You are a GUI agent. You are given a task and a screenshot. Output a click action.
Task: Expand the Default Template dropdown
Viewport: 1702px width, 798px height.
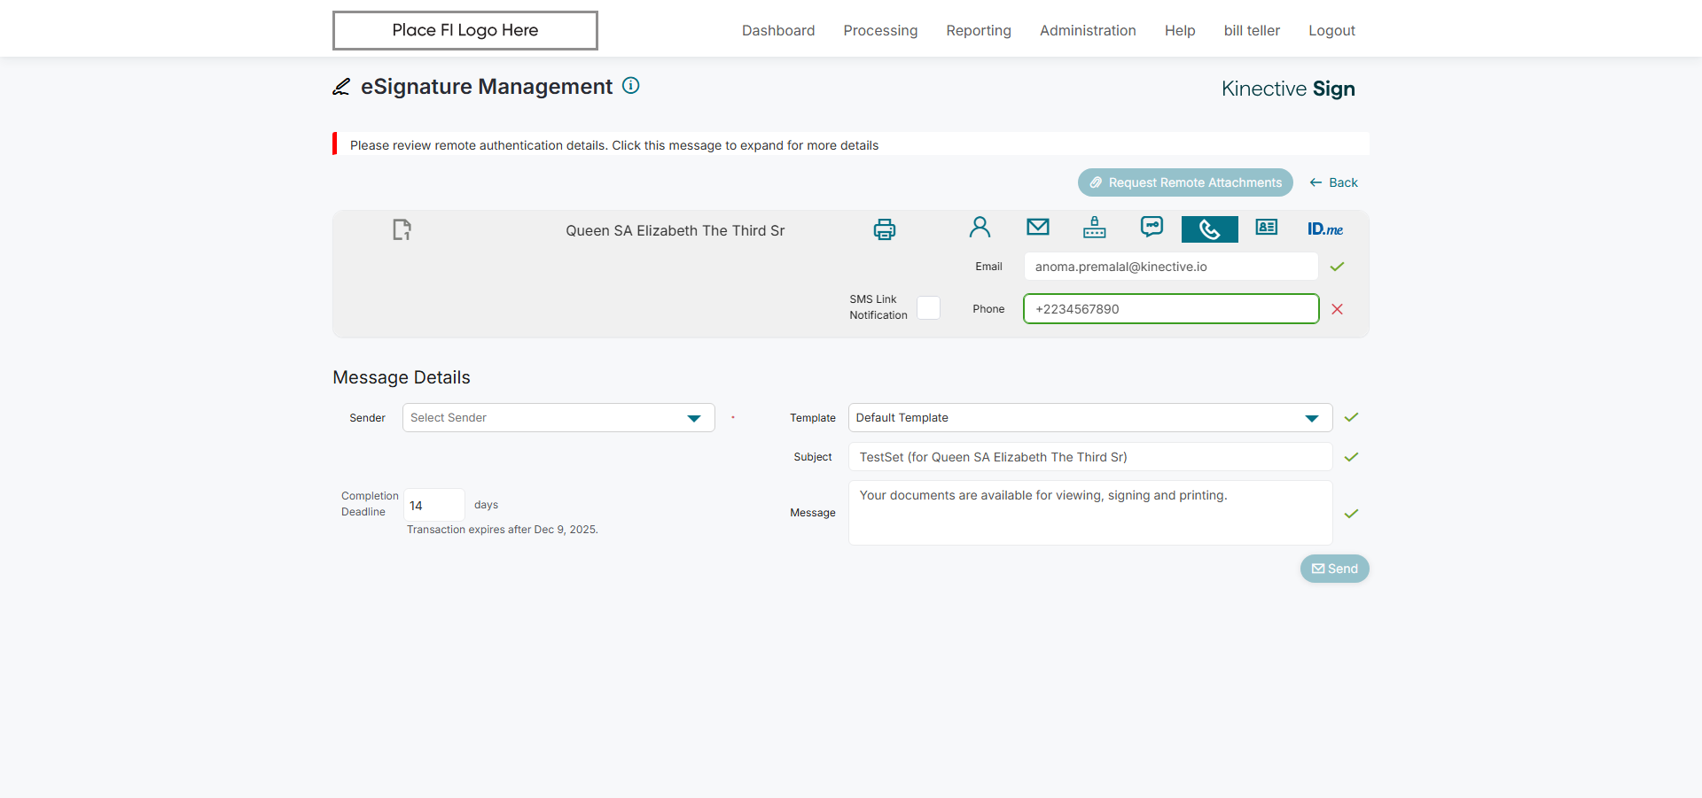1090,418
